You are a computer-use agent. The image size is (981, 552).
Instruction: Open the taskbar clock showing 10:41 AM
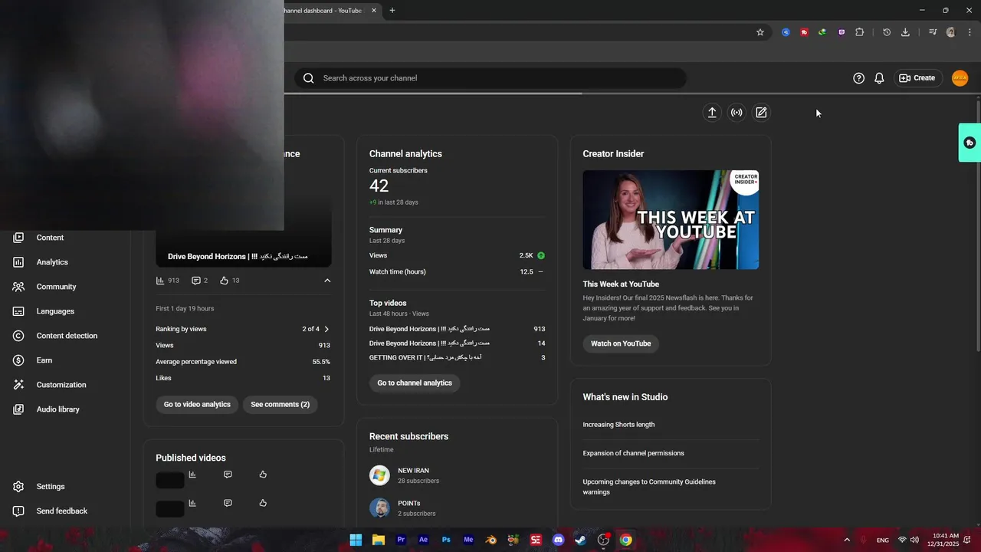943,540
